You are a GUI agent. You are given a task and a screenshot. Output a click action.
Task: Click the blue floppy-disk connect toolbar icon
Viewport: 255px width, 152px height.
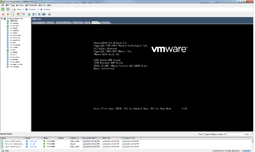(44, 14)
